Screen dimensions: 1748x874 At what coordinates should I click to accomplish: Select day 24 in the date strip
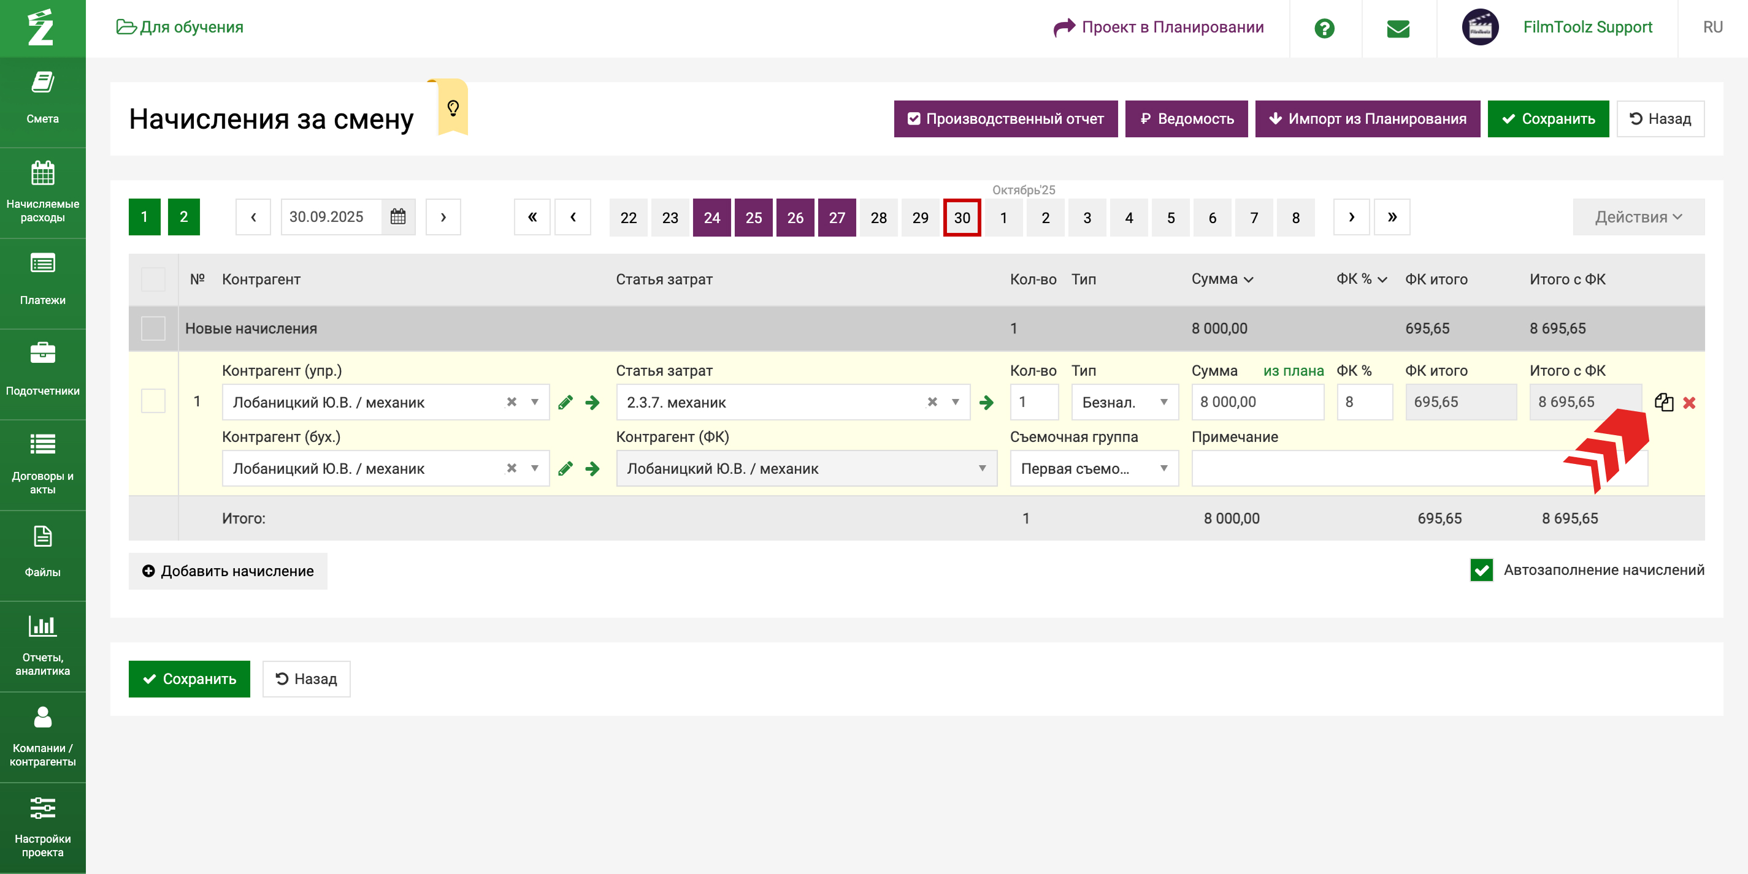tap(711, 218)
